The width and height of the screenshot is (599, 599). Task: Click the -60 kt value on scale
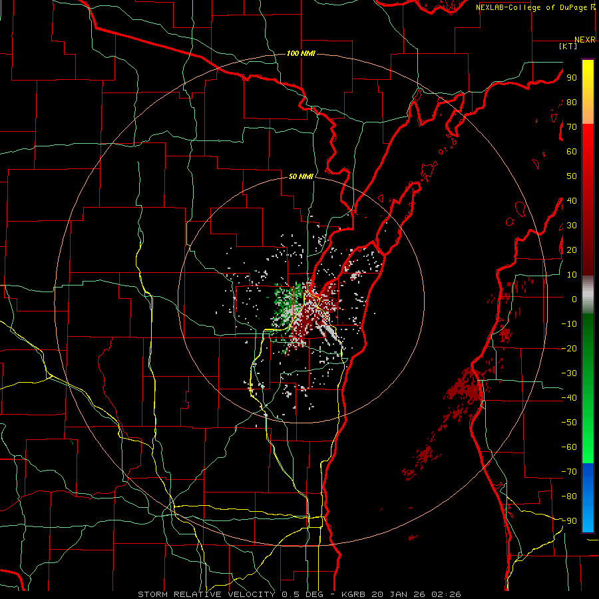coord(569,447)
